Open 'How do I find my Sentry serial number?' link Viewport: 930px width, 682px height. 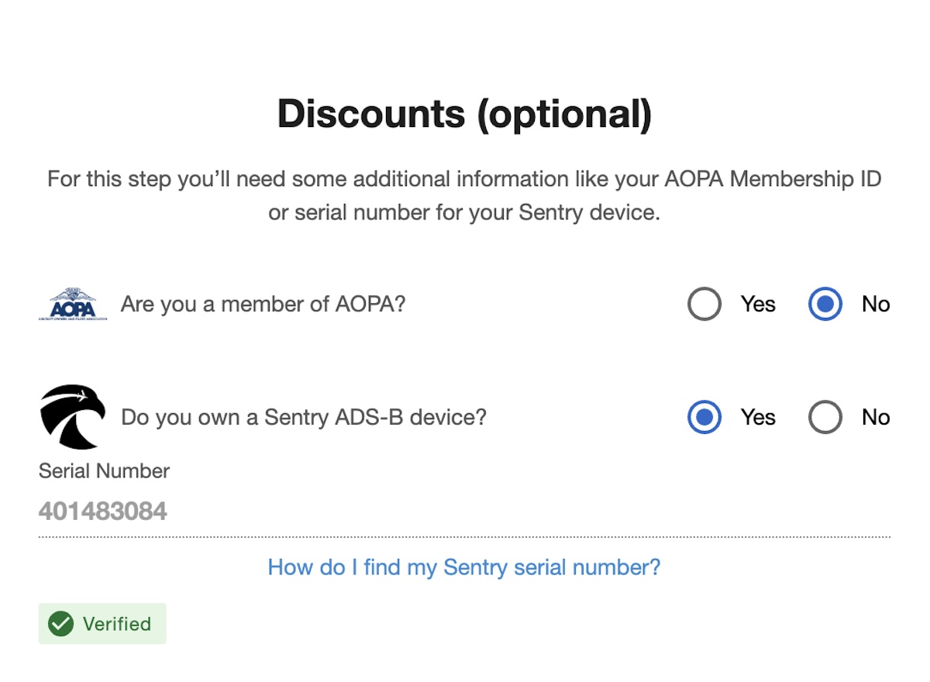[463, 567]
